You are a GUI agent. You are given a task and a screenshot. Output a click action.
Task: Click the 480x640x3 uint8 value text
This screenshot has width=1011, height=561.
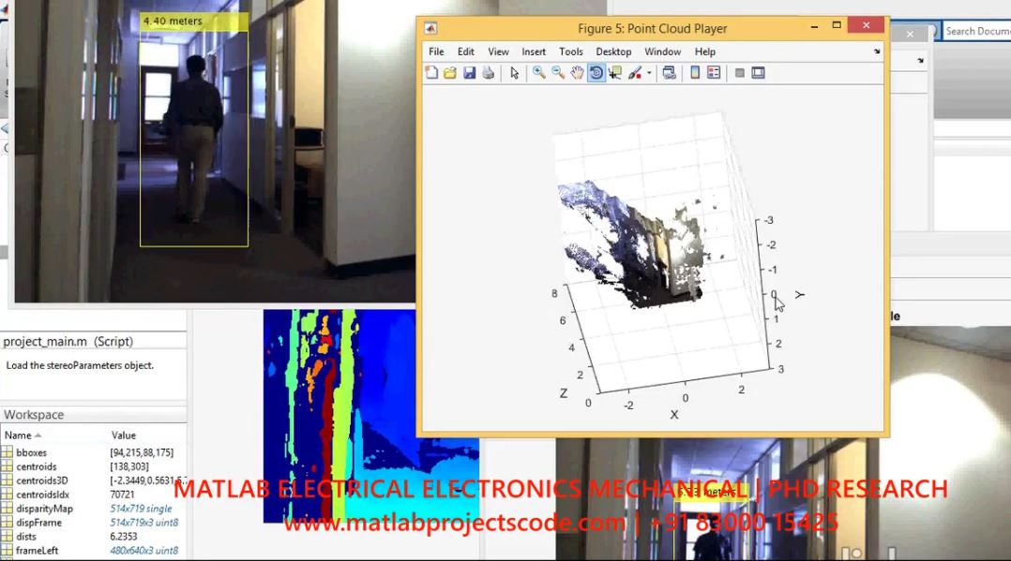coord(143,551)
